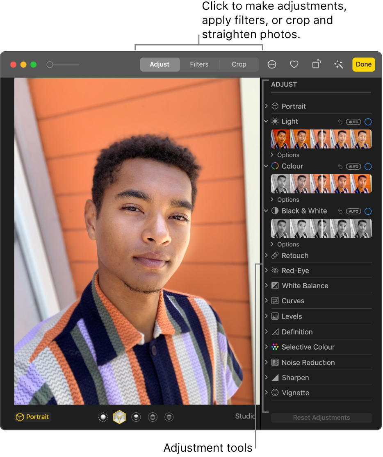This screenshot has height=457, width=383.
Task: Open the Crop tab
Action: click(239, 64)
